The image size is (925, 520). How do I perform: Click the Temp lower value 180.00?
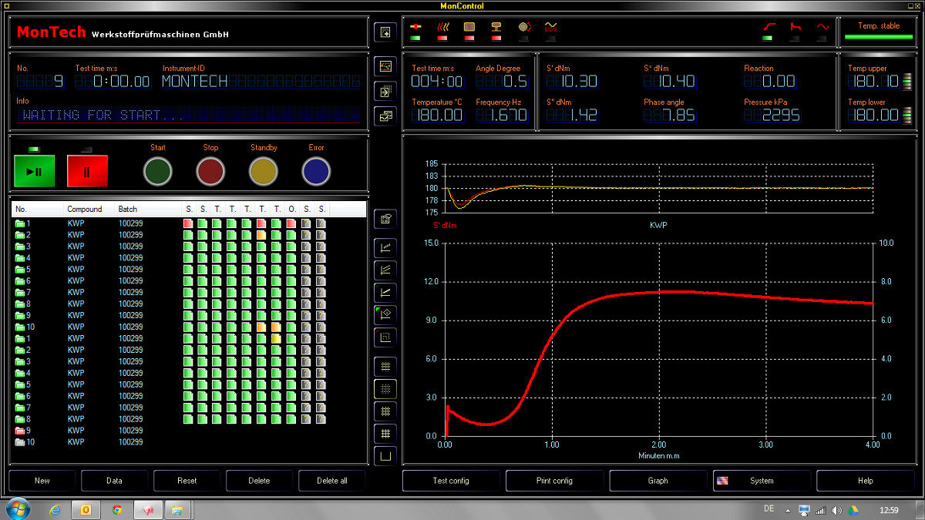point(873,115)
